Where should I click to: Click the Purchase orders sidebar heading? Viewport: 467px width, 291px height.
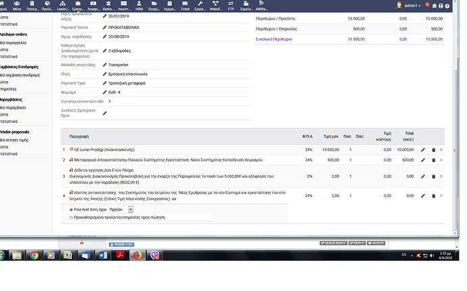pyautogui.click(x=14, y=34)
